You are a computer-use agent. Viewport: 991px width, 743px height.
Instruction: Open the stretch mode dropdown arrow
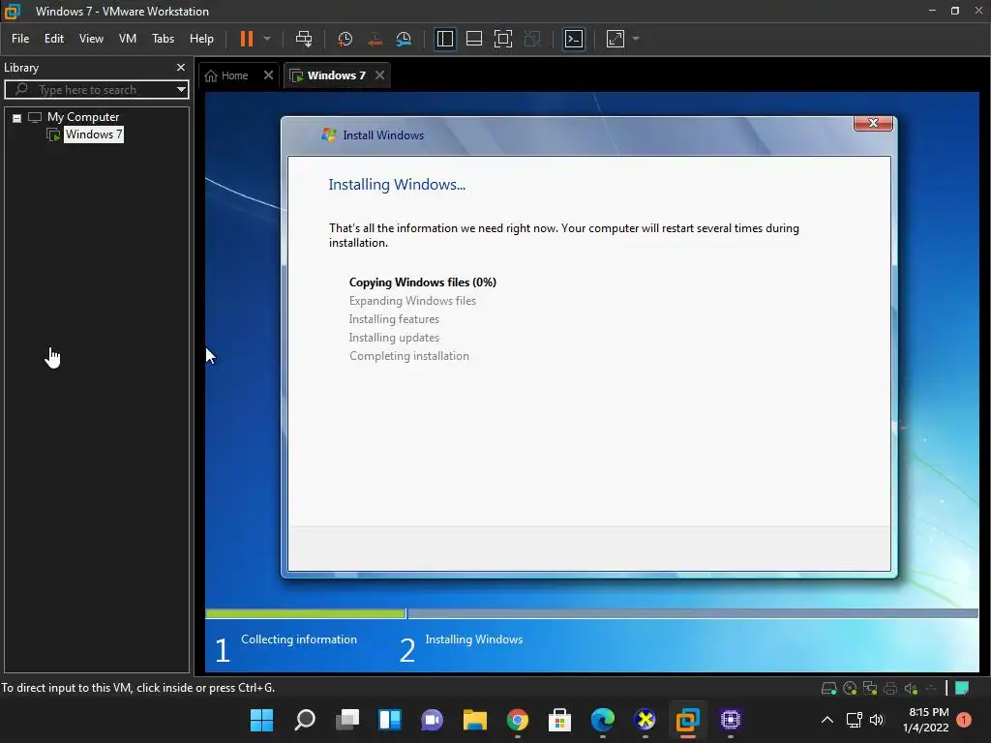(636, 39)
